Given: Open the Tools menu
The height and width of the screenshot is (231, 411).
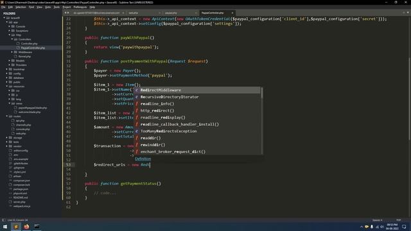Looking at the screenshot, I should 57,7.
